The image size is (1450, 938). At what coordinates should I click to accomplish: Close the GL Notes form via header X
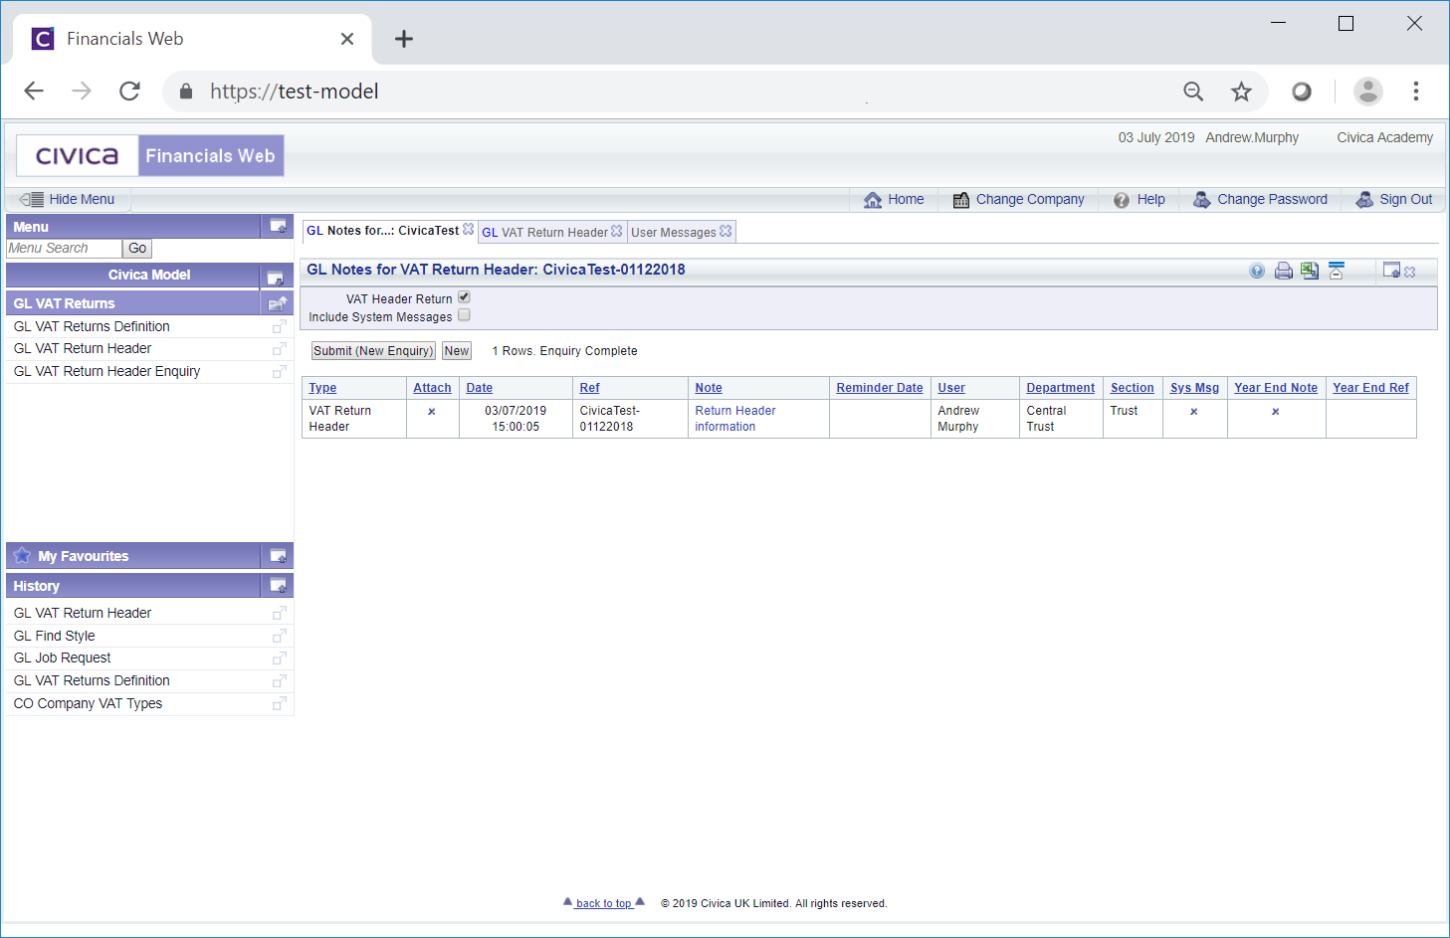pyautogui.click(x=1410, y=272)
